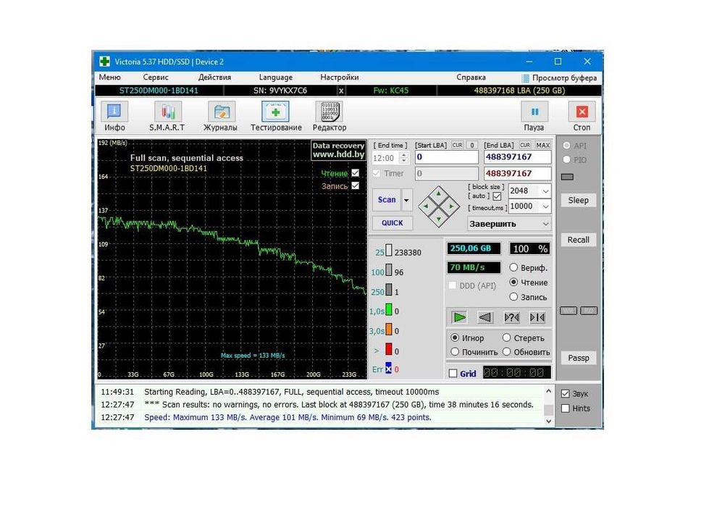The height and width of the screenshot is (507, 717).
Task: Click the Start LBA input field
Action: (x=446, y=157)
